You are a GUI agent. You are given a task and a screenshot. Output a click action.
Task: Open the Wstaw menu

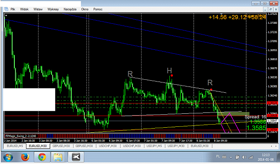click(38, 9)
